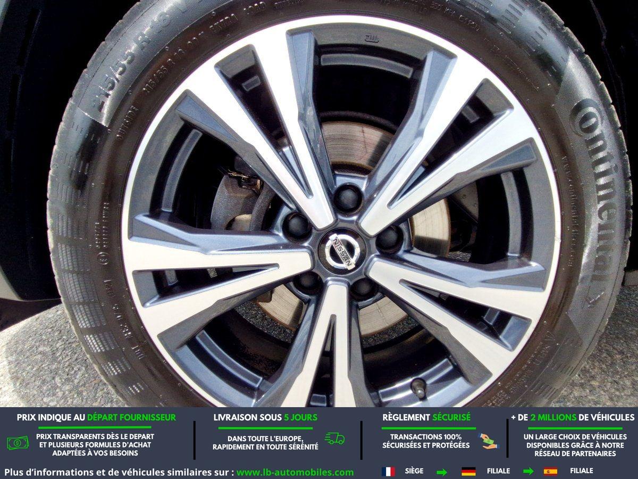Open the www.lb-automobiles.com link
The height and width of the screenshot is (479, 638).
pos(295,472)
